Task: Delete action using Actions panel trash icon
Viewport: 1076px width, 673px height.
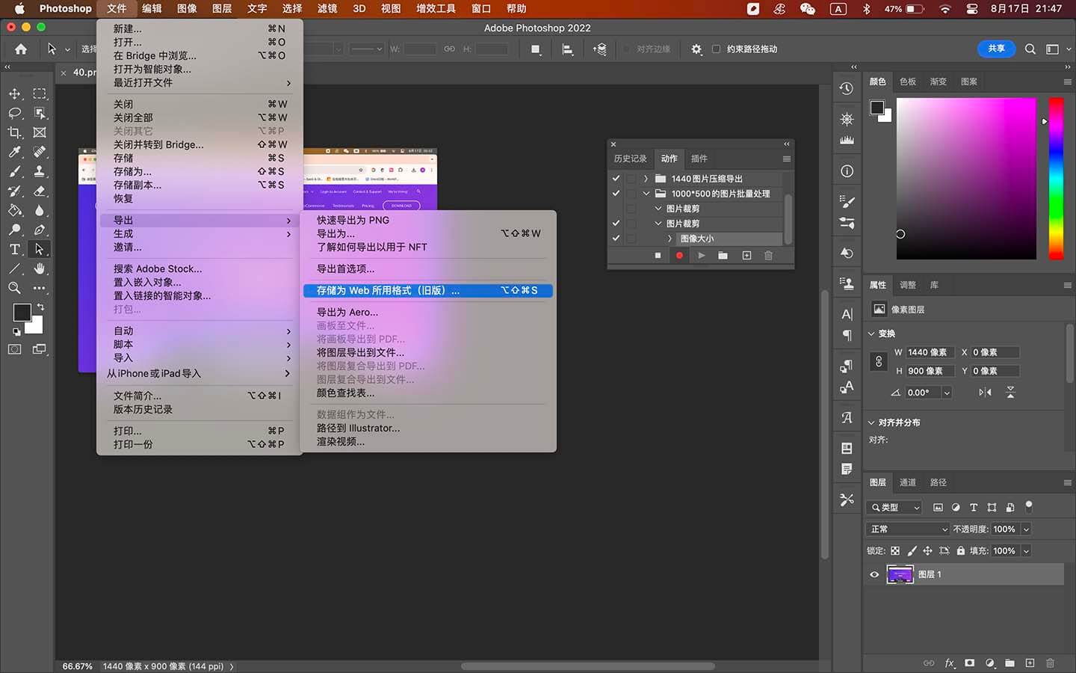Action: (768, 256)
